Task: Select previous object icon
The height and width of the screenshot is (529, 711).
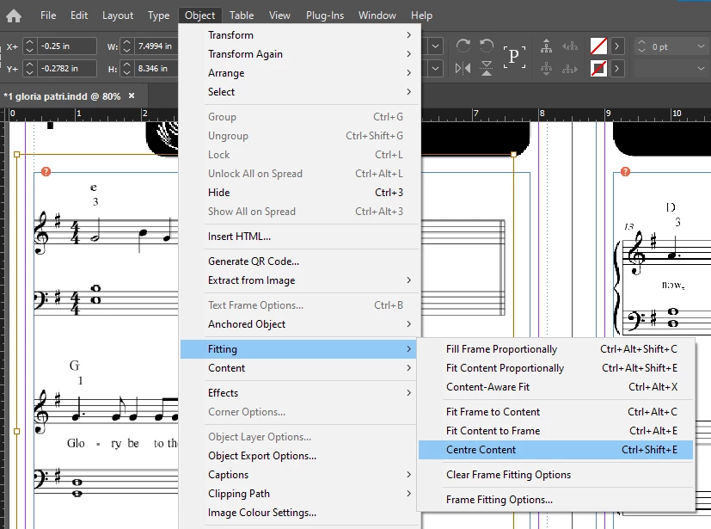Action: pyautogui.click(x=570, y=46)
